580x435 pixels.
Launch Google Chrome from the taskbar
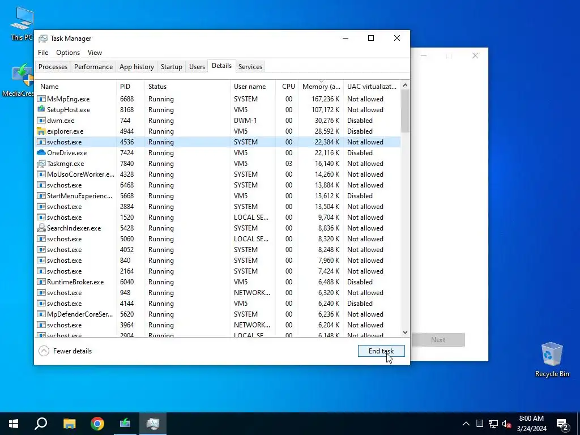[x=97, y=424]
